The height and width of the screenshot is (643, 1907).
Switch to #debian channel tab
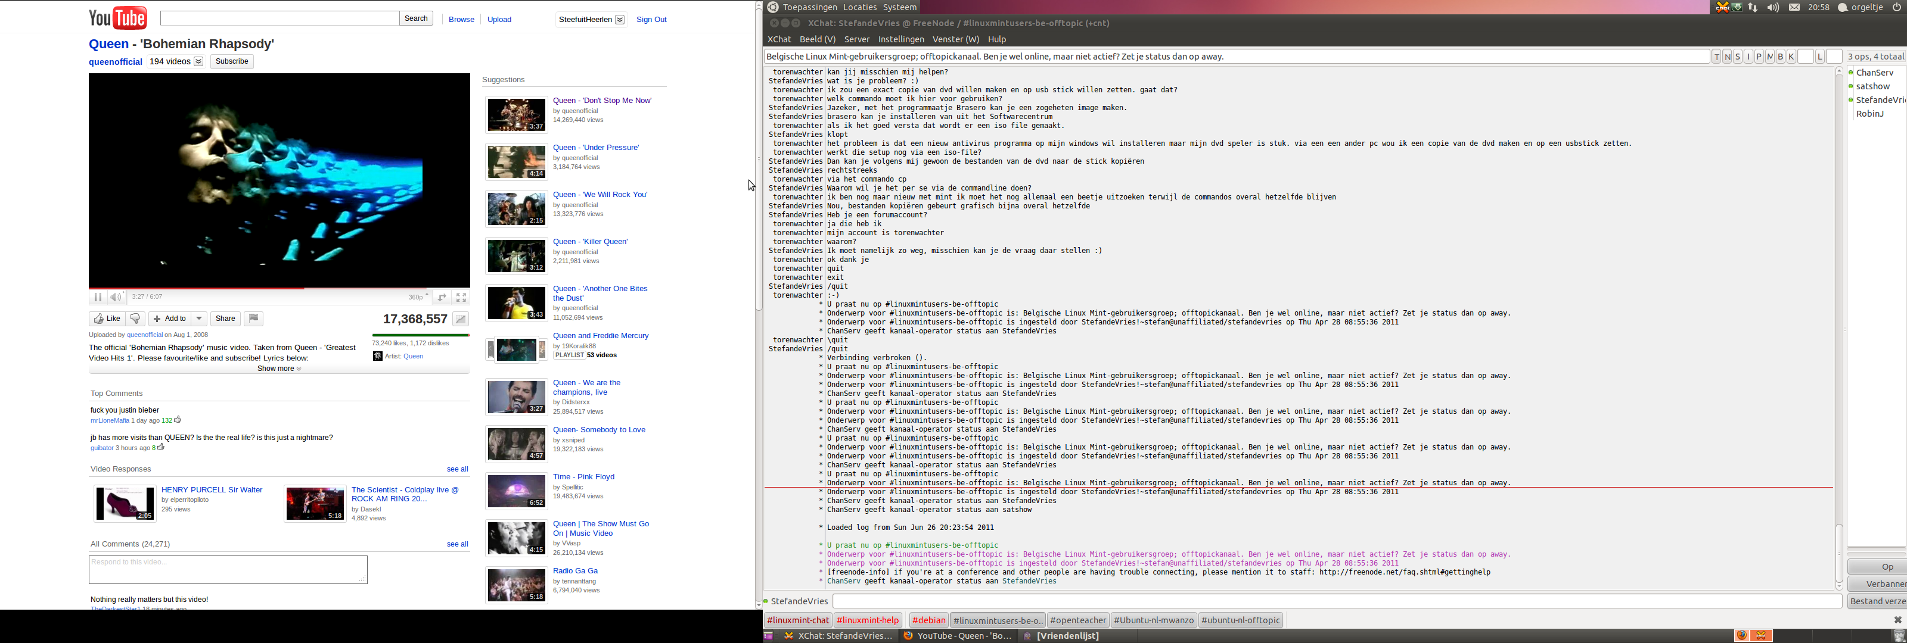coord(929,621)
